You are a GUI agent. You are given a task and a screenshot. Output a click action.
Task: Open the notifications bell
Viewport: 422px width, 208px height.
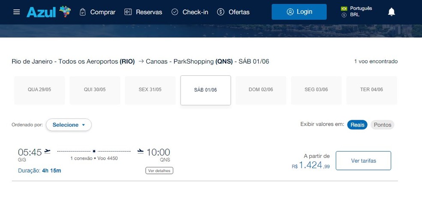[391, 12]
